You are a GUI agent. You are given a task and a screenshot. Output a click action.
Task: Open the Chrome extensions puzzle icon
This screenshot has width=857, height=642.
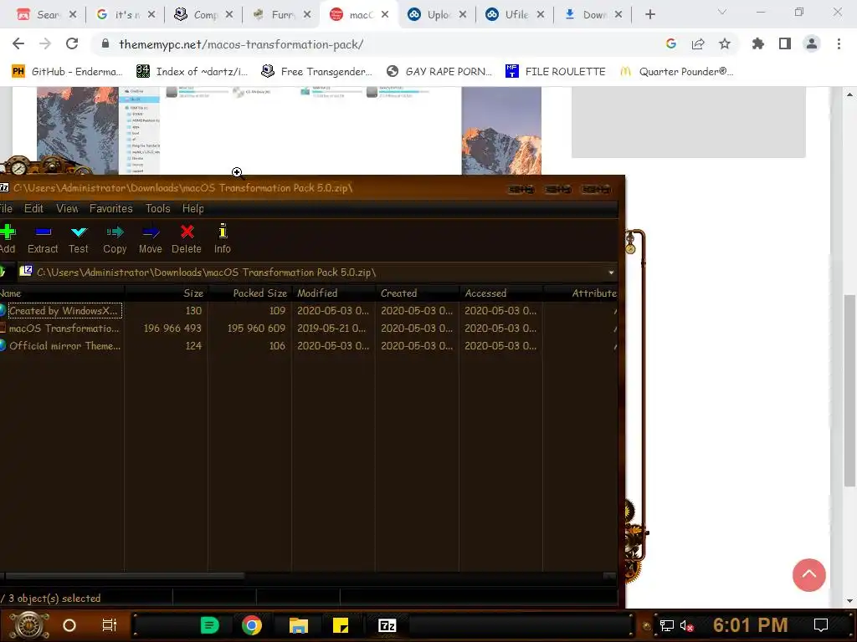pos(758,43)
